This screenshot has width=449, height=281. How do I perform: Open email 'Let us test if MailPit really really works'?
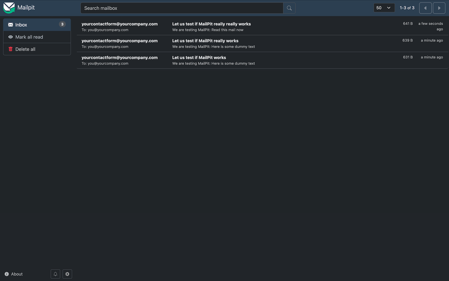pyautogui.click(x=211, y=24)
